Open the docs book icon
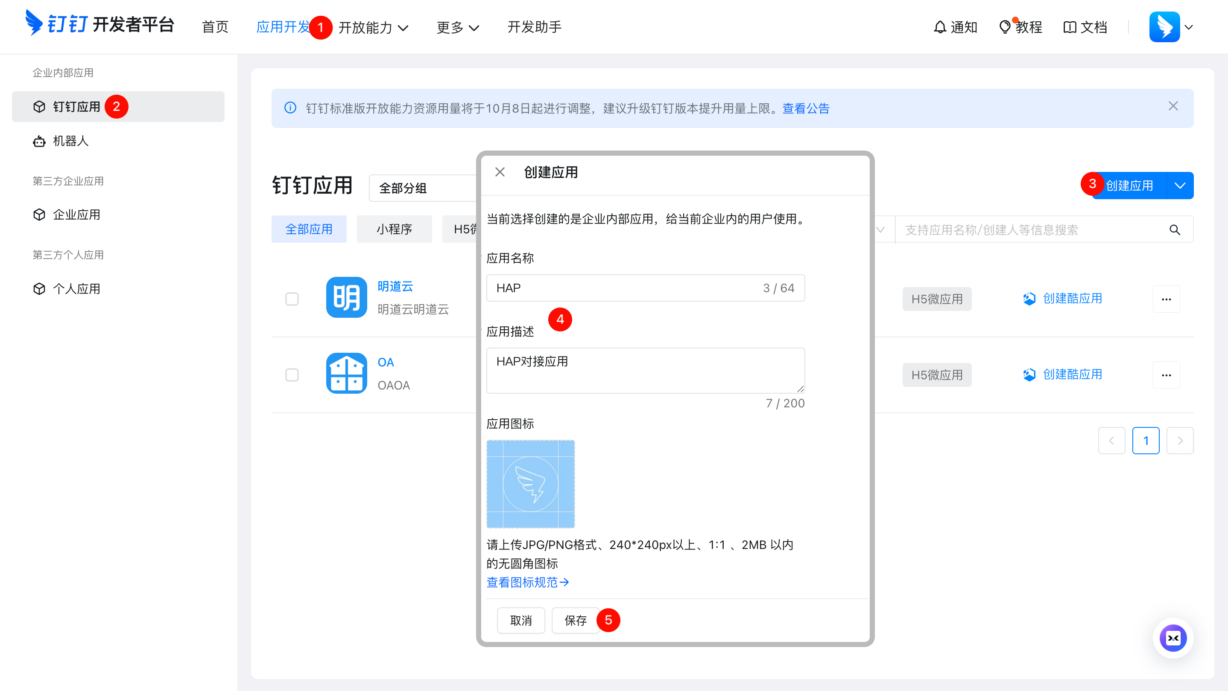Viewport: 1228px width, 691px height. pyautogui.click(x=1069, y=27)
